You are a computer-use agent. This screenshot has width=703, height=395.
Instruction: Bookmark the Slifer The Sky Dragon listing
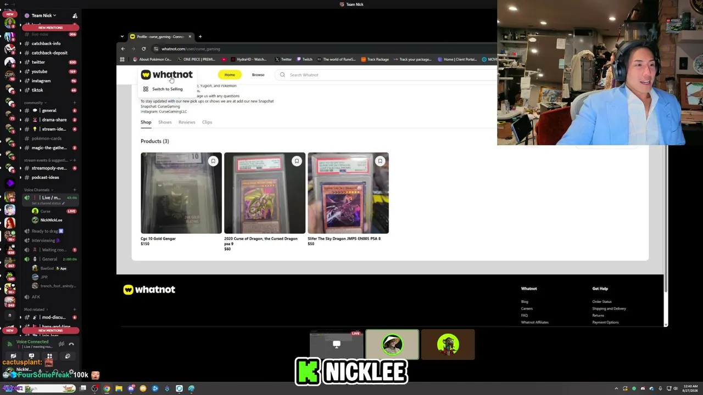[x=380, y=161]
